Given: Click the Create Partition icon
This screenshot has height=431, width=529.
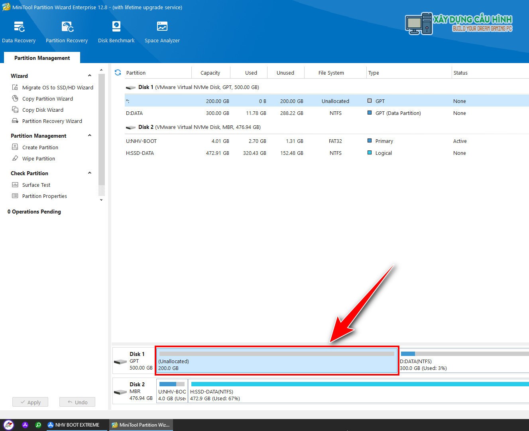Looking at the screenshot, I should point(15,147).
